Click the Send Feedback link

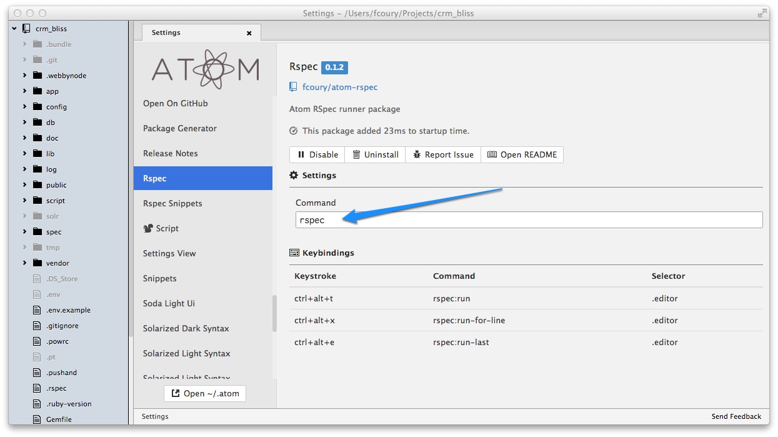tap(736, 416)
